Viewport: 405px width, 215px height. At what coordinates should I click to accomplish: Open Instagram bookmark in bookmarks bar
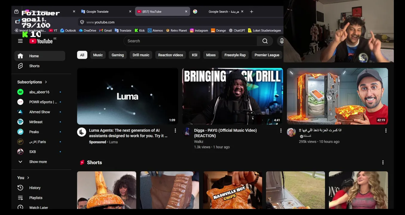click(x=199, y=30)
